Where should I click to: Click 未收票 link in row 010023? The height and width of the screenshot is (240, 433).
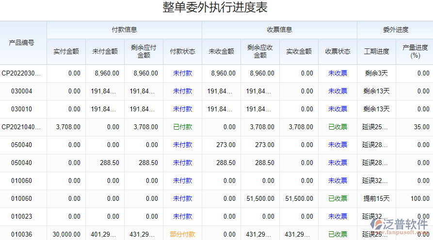(337, 217)
